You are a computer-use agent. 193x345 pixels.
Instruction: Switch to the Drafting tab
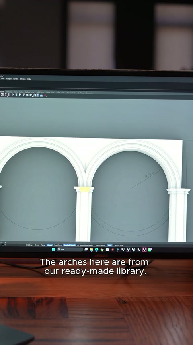click(81, 93)
